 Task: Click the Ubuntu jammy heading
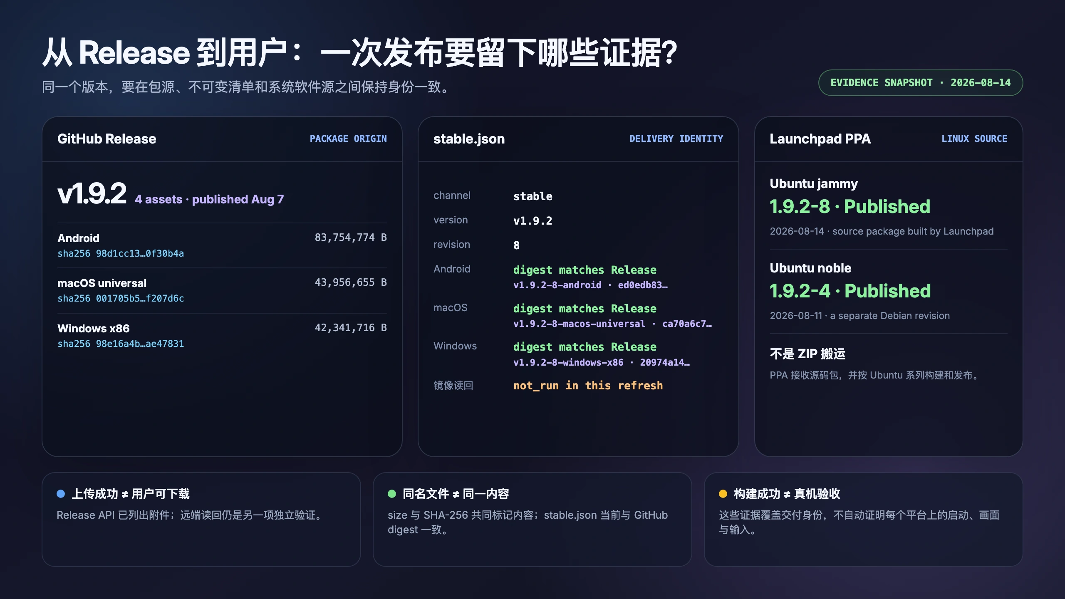tap(814, 183)
